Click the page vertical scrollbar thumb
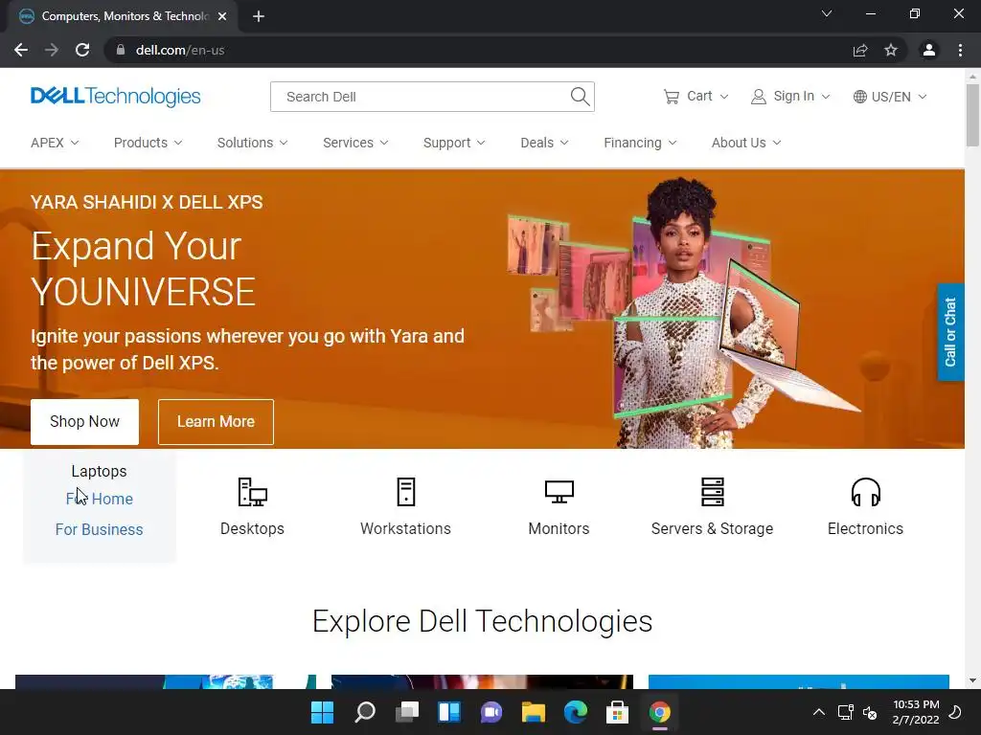This screenshot has width=981, height=735. pos(972,115)
